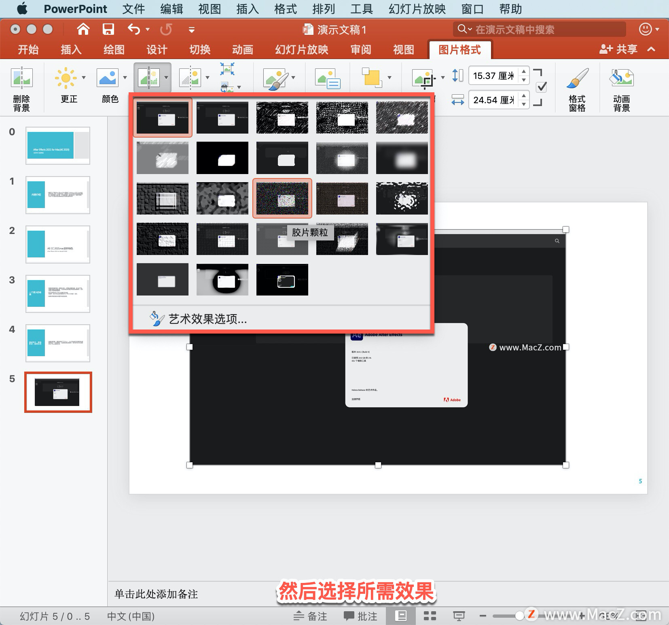Click the Remove Background (删除背景) icon

click(21, 78)
